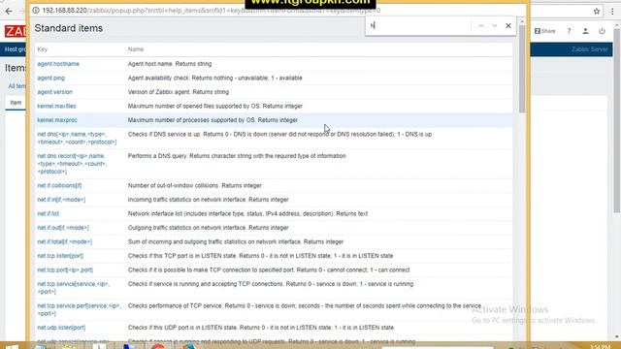Click the Zabbix Share button
The image size is (621, 349).
click(x=545, y=31)
